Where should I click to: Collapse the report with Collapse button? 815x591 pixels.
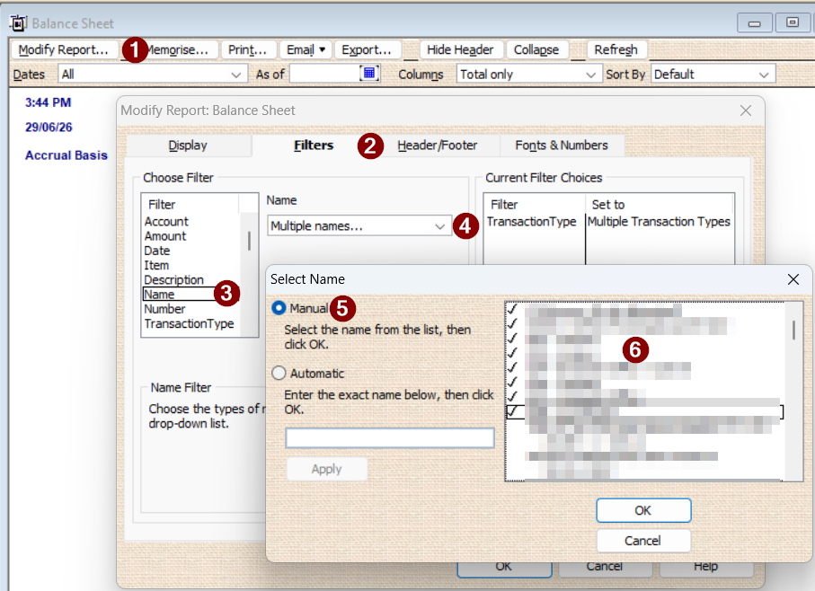536,50
